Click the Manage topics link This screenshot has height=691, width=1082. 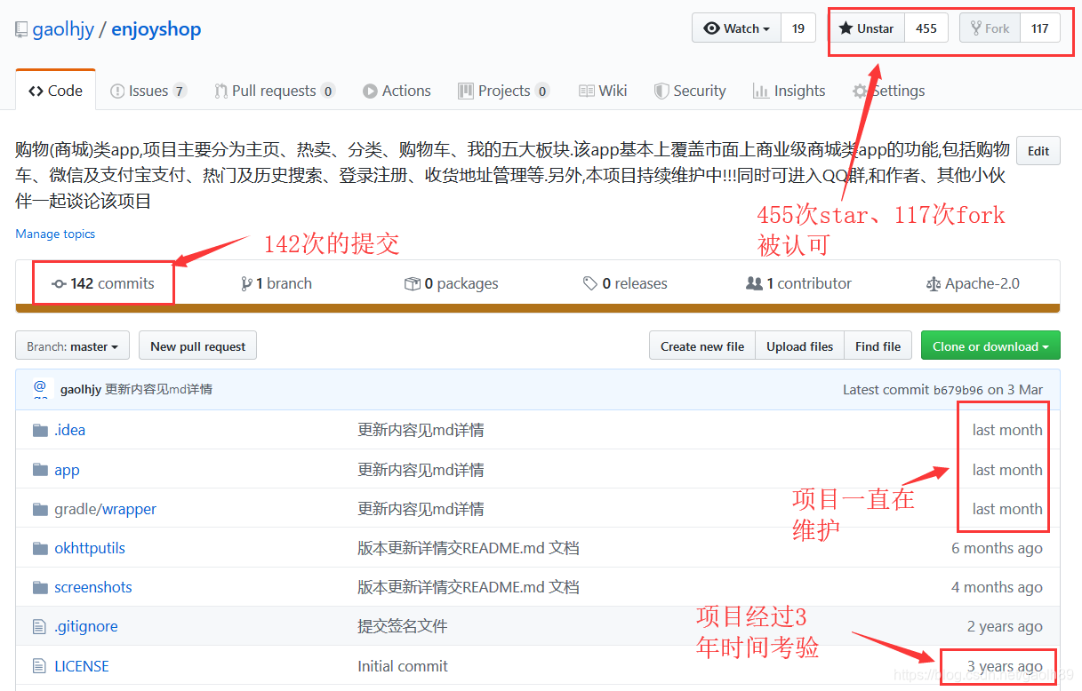(x=55, y=234)
